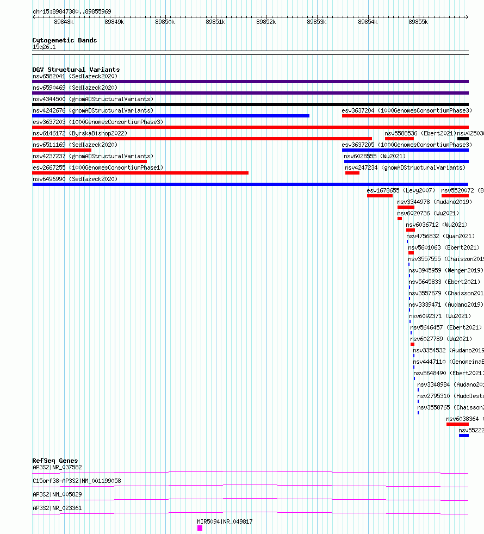
Task: Select nsv6496990 (Sedlazeck2020) label
Action: [75, 179]
